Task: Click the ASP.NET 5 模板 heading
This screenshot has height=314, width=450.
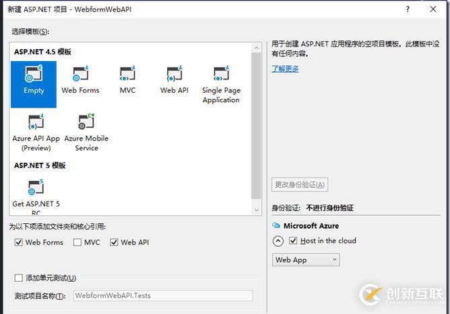Action: pos(40,165)
